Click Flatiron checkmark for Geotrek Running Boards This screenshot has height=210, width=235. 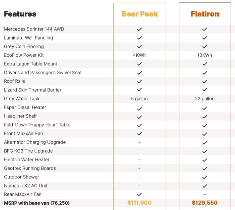pyautogui.click(x=205, y=169)
